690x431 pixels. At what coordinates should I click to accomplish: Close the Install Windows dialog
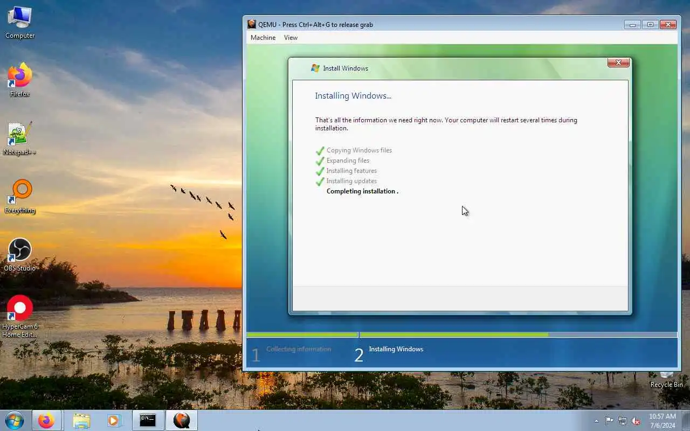click(618, 62)
